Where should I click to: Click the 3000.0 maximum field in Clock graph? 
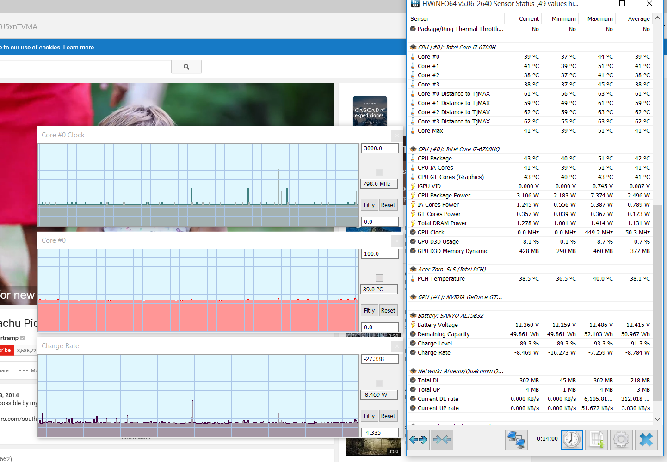380,148
